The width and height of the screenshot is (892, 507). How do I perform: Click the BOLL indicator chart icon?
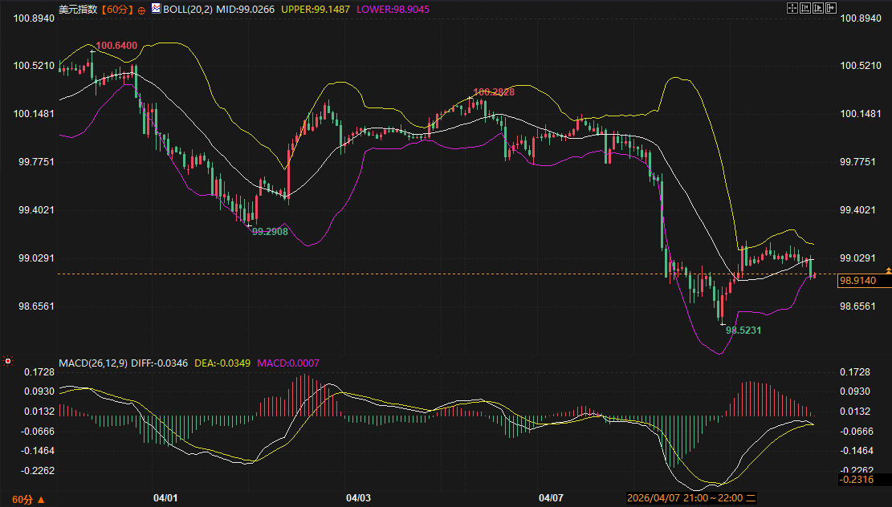click(x=156, y=9)
